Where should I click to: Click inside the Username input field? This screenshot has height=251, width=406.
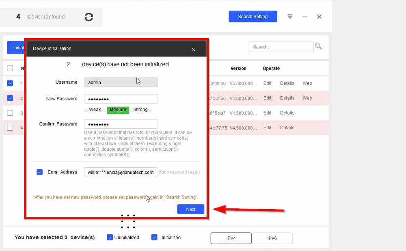tap(121, 82)
